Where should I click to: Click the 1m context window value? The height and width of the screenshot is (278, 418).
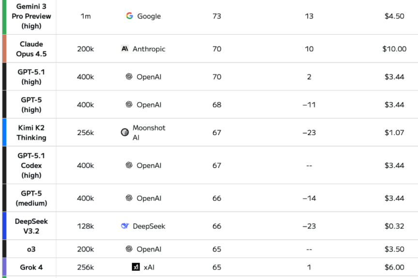(85, 16)
